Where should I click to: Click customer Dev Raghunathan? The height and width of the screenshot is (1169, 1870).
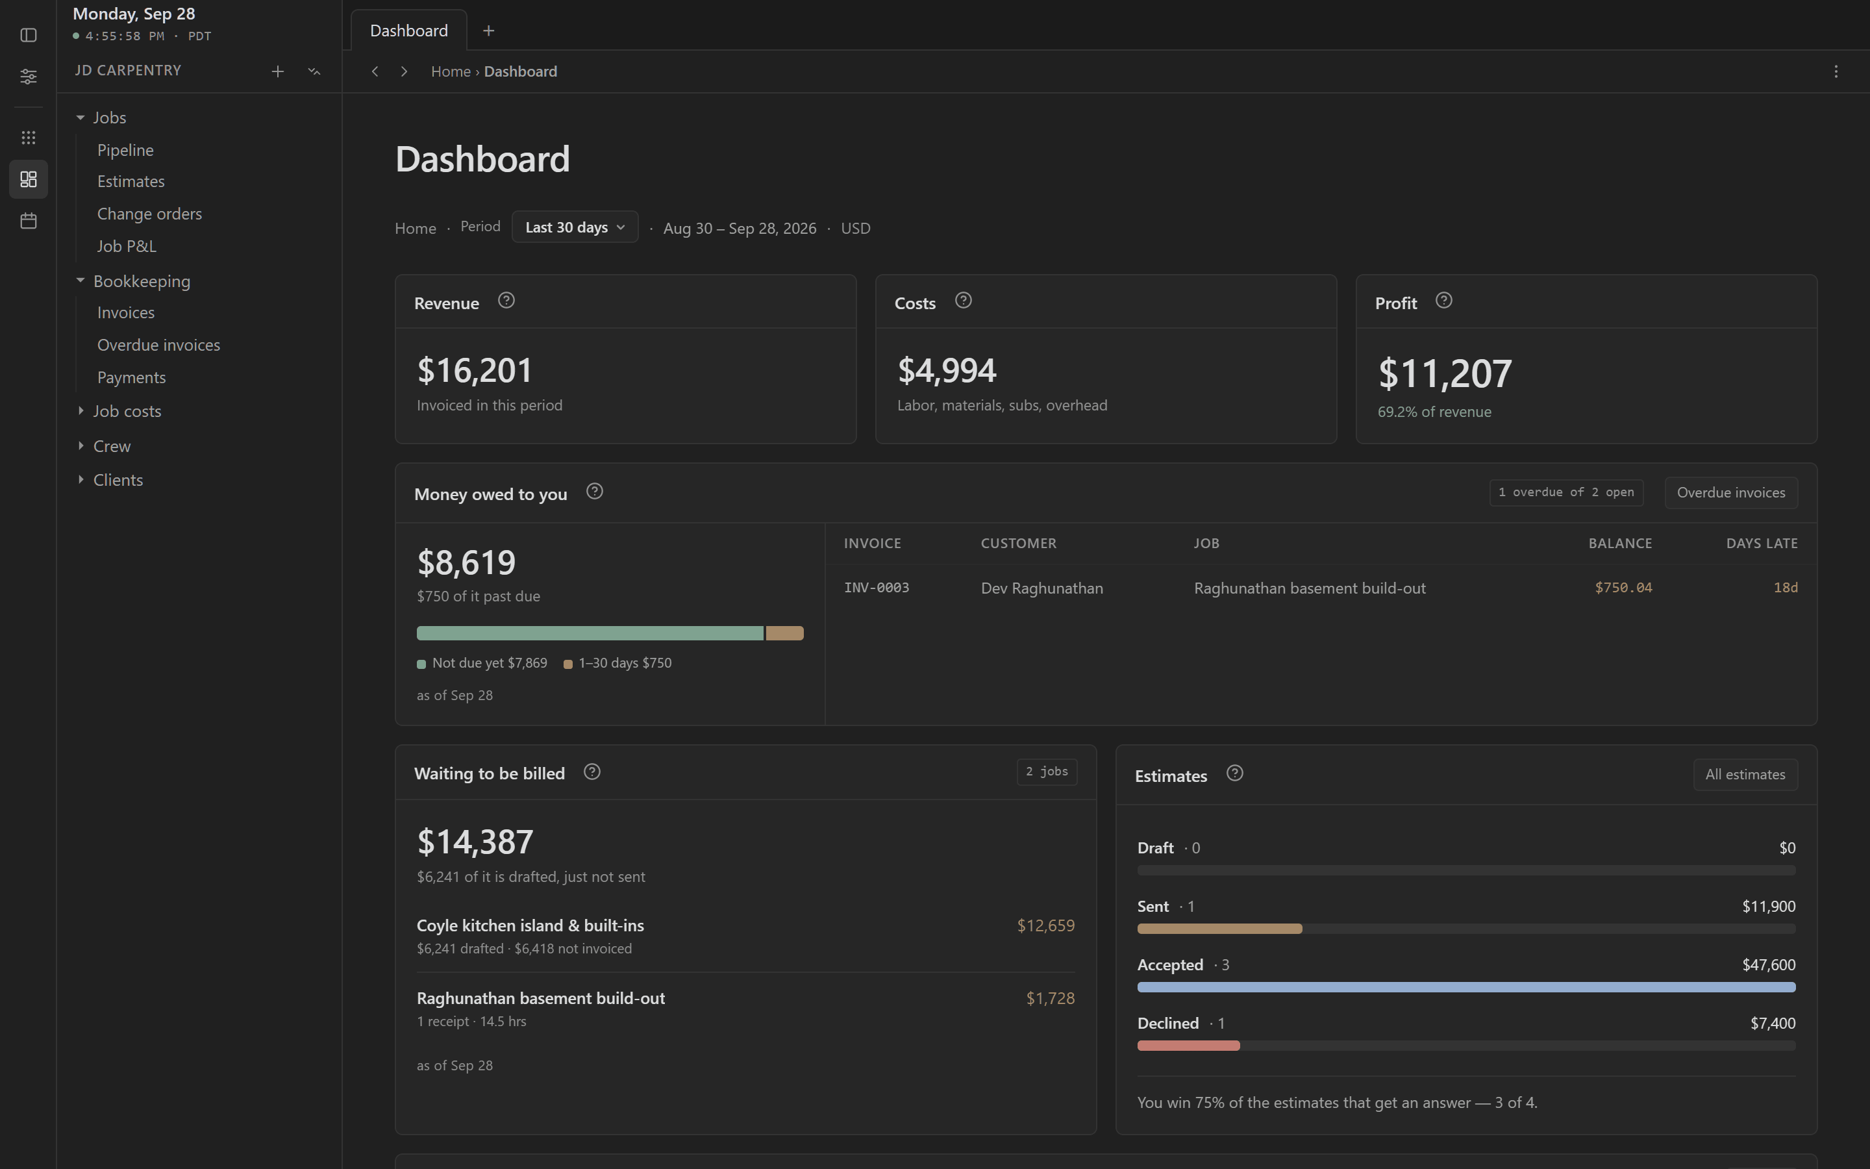coord(1041,588)
